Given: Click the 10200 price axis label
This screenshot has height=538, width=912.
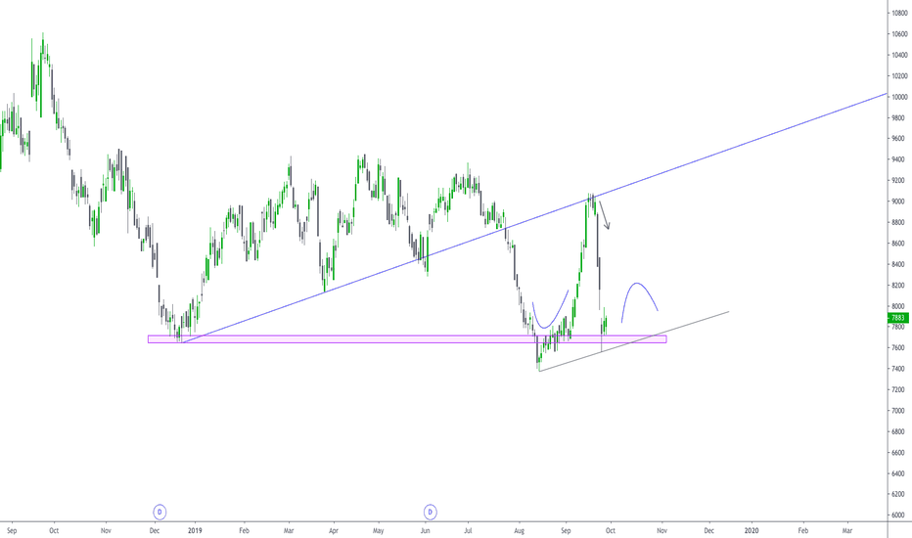Looking at the screenshot, I should tap(899, 75).
